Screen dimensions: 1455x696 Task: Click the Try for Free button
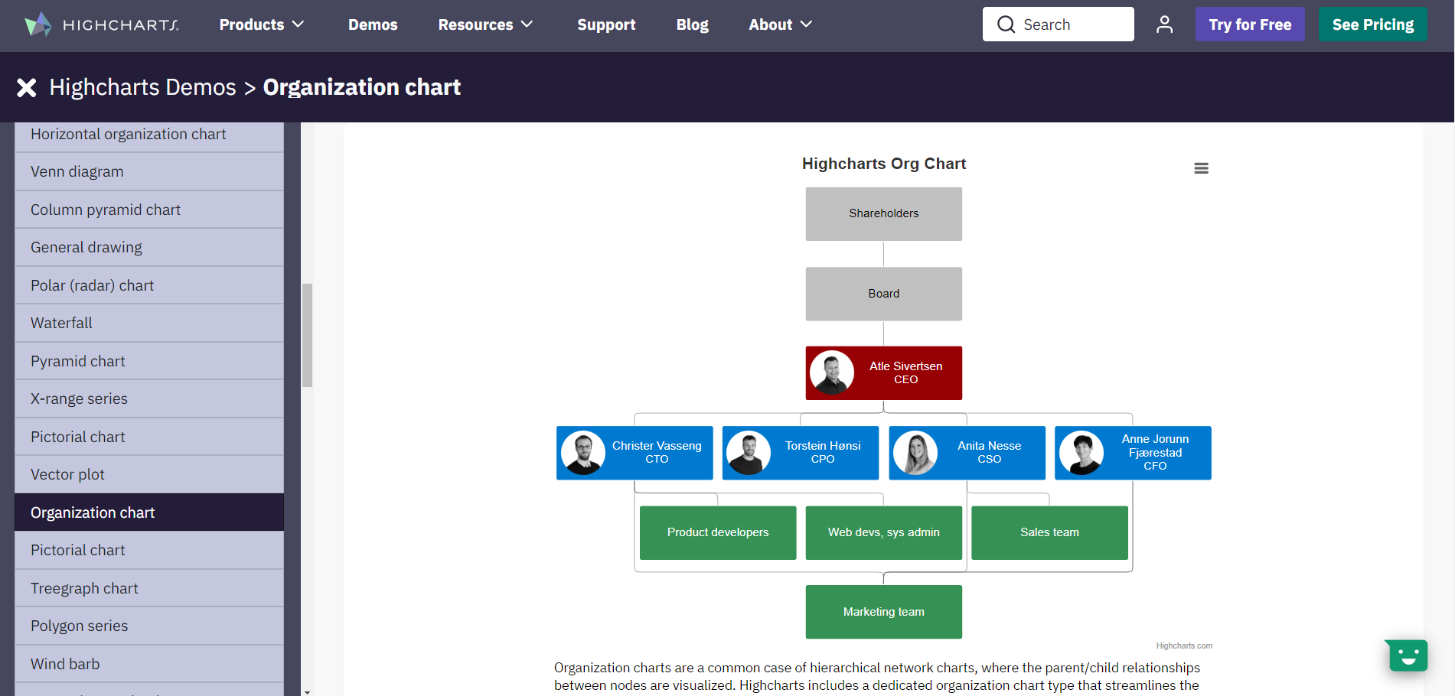(1250, 24)
